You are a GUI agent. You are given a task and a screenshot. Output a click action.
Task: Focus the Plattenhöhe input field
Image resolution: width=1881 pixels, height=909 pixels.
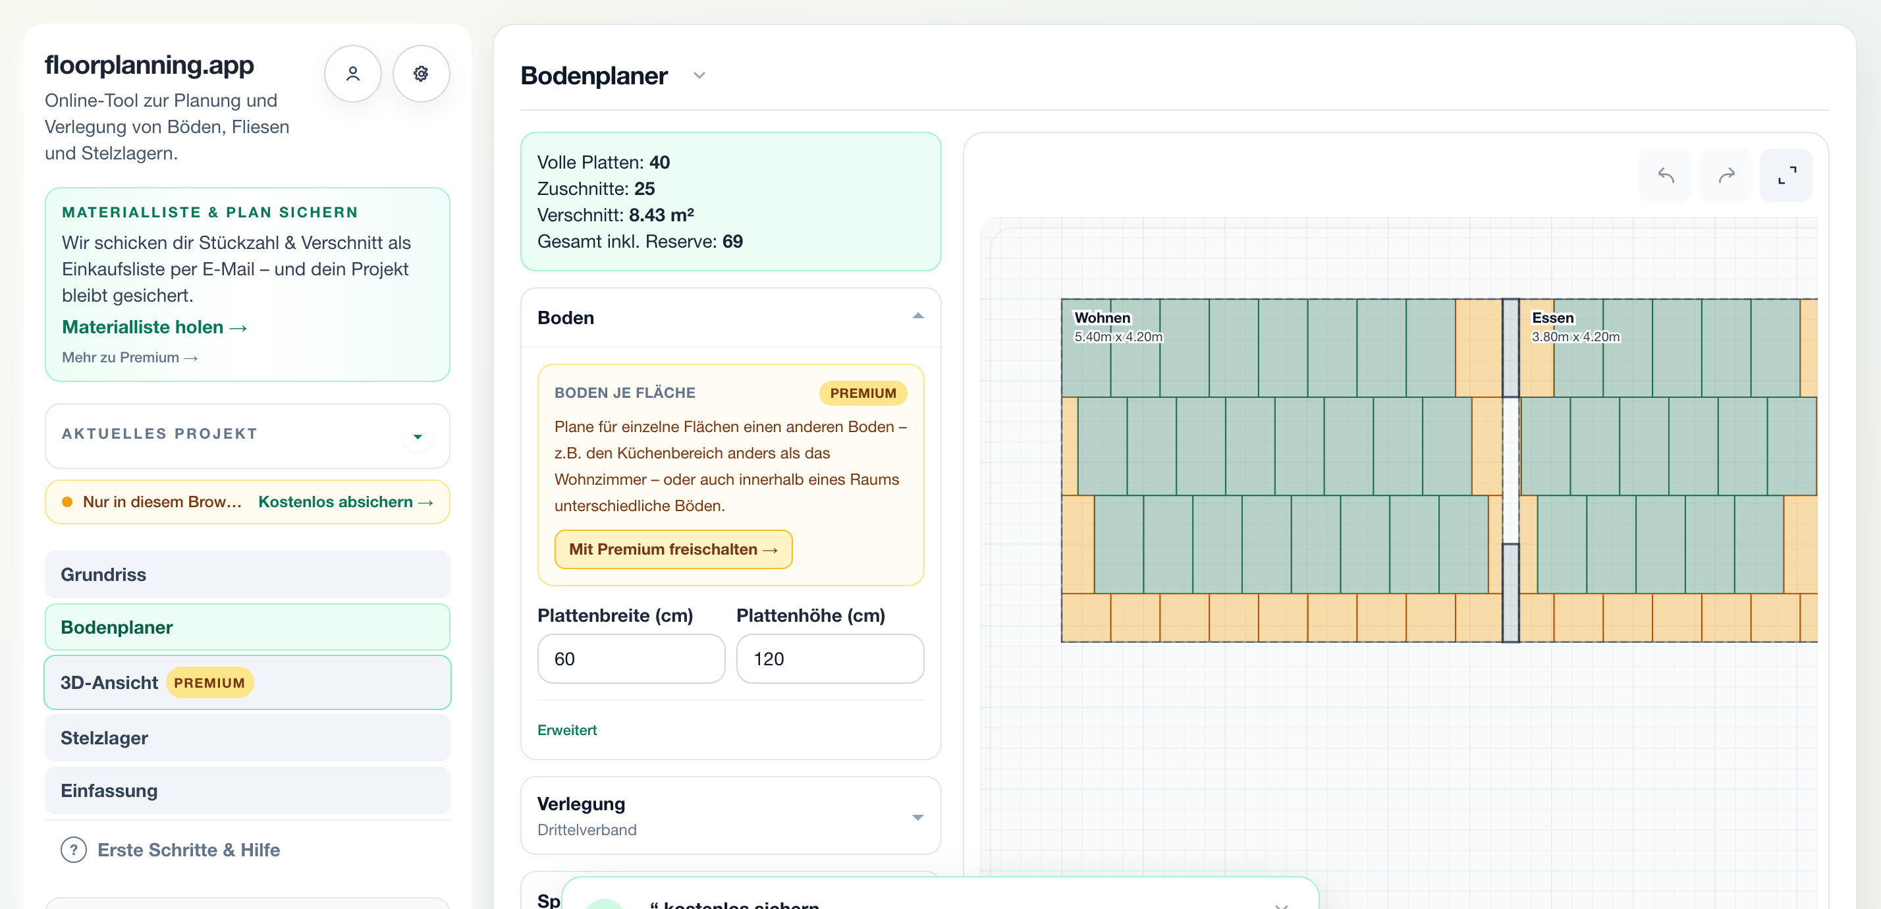[829, 659]
